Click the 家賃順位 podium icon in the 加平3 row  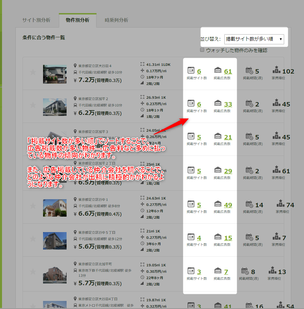point(276,136)
